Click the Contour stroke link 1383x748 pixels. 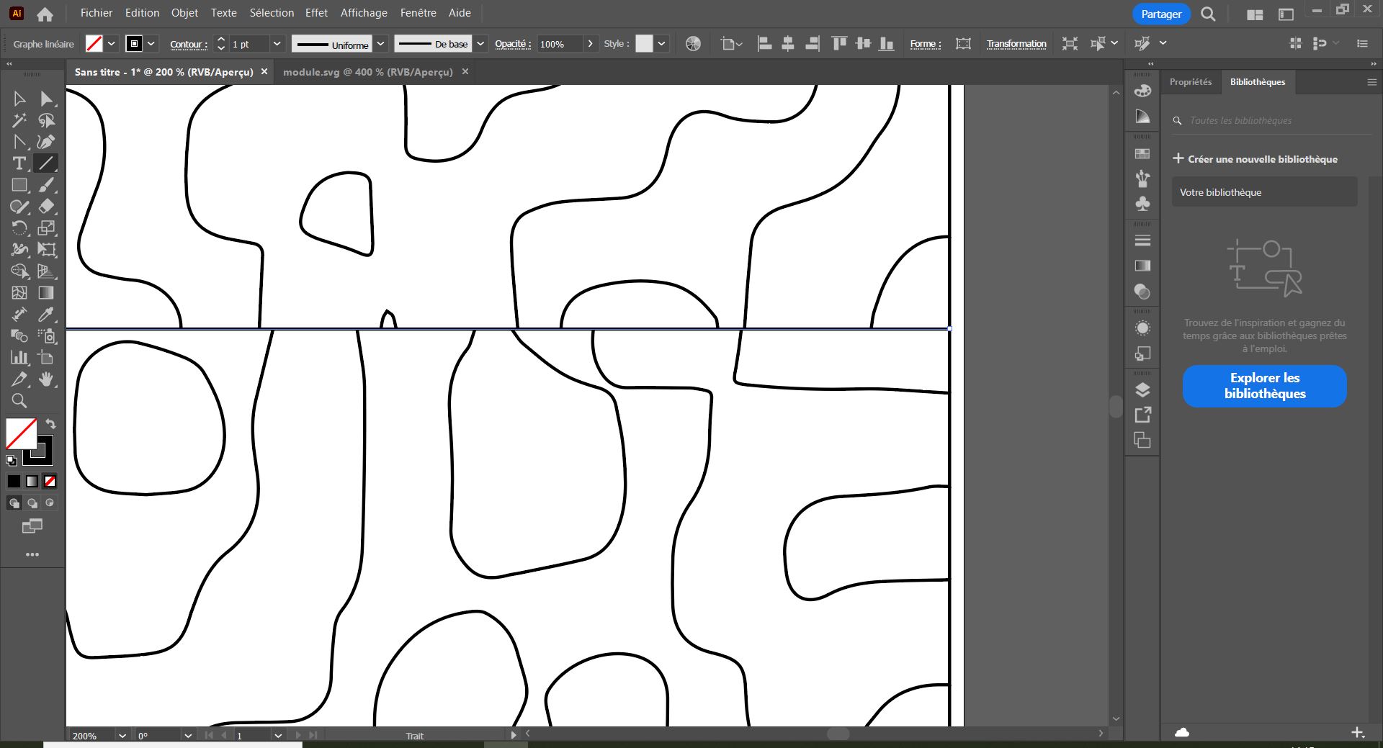click(189, 44)
